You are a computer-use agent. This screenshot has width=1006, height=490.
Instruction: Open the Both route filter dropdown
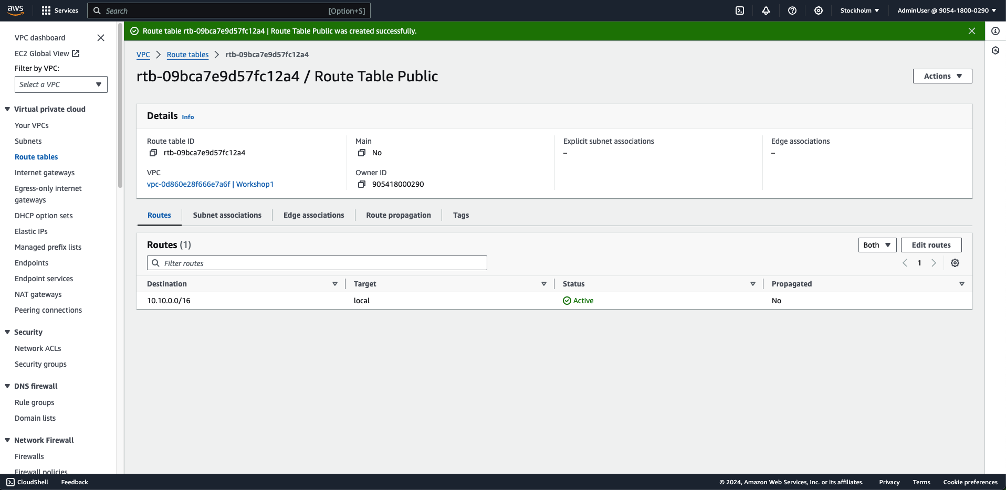tap(877, 245)
